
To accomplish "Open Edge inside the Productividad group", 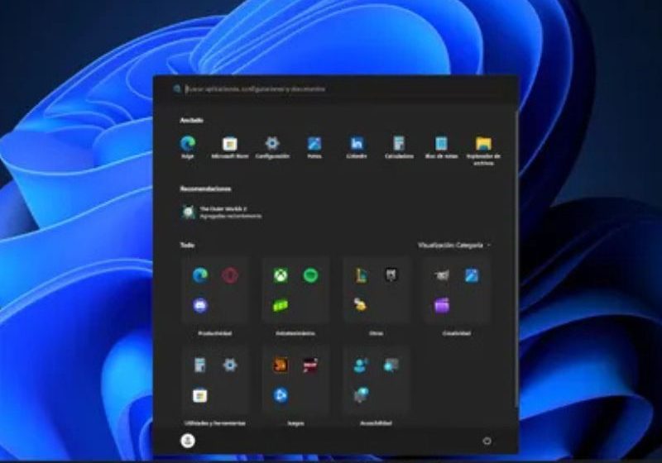I will pyautogui.click(x=200, y=275).
